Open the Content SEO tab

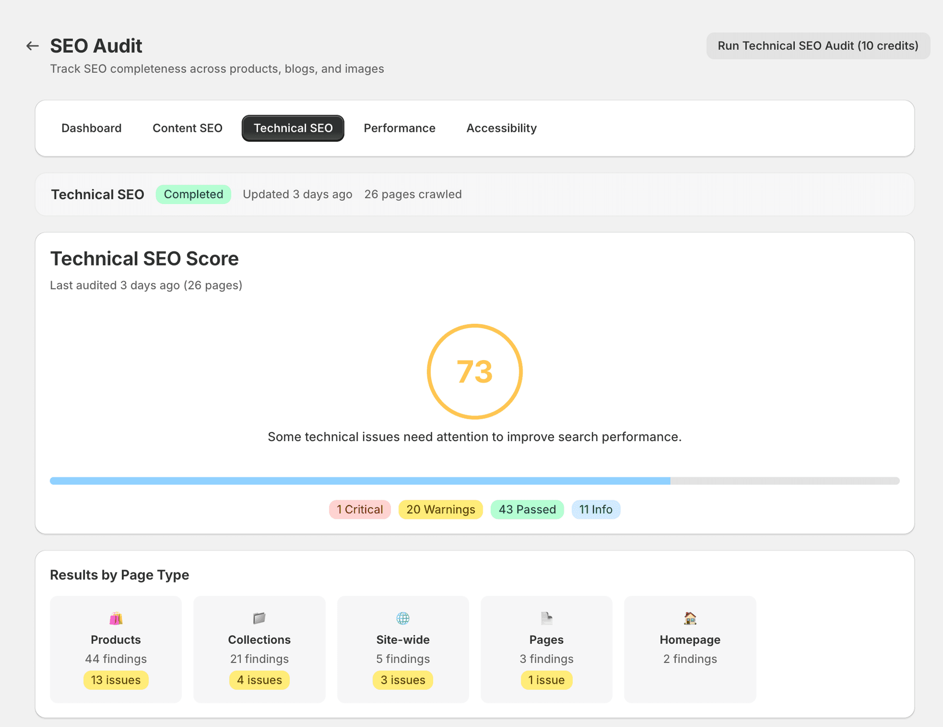coord(187,128)
